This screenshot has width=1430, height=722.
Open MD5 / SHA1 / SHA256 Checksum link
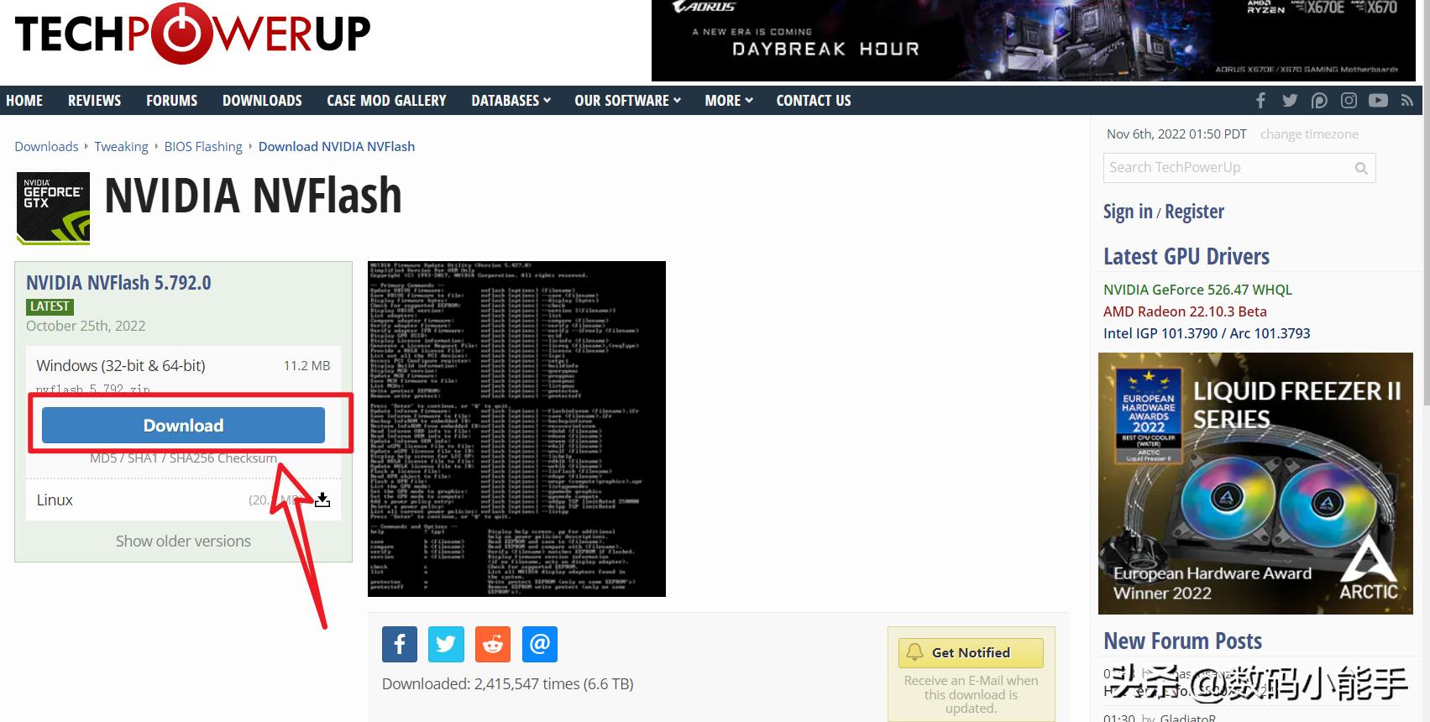183,458
